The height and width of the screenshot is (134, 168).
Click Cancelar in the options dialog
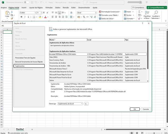pos(146,109)
